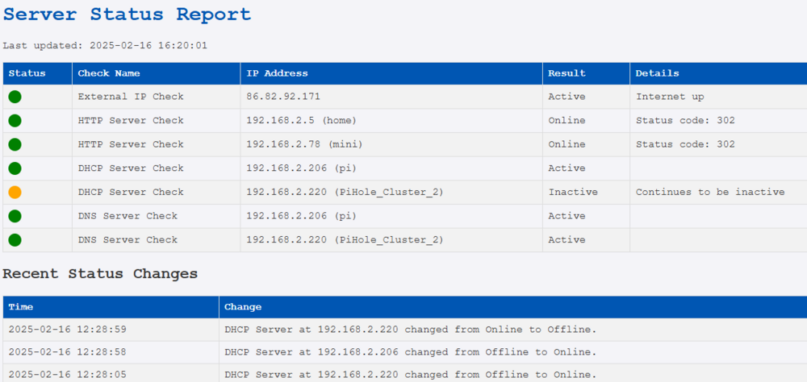The width and height of the screenshot is (807, 382).
Task: Click Status code 302 for home server
Action: pos(685,120)
